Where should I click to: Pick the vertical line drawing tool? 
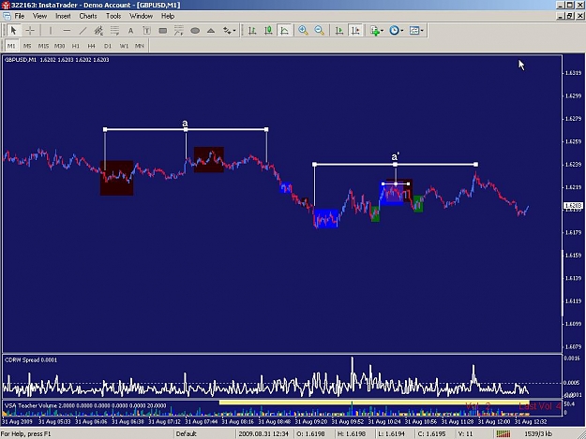click(51, 31)
